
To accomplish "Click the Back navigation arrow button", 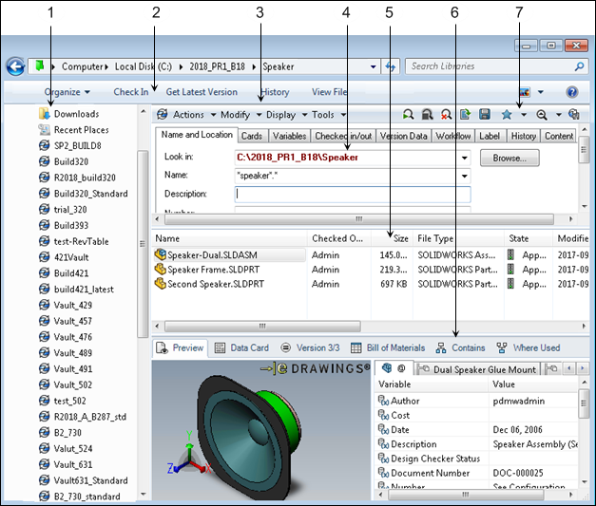I will pyautogui.click(x=15, y=66).
